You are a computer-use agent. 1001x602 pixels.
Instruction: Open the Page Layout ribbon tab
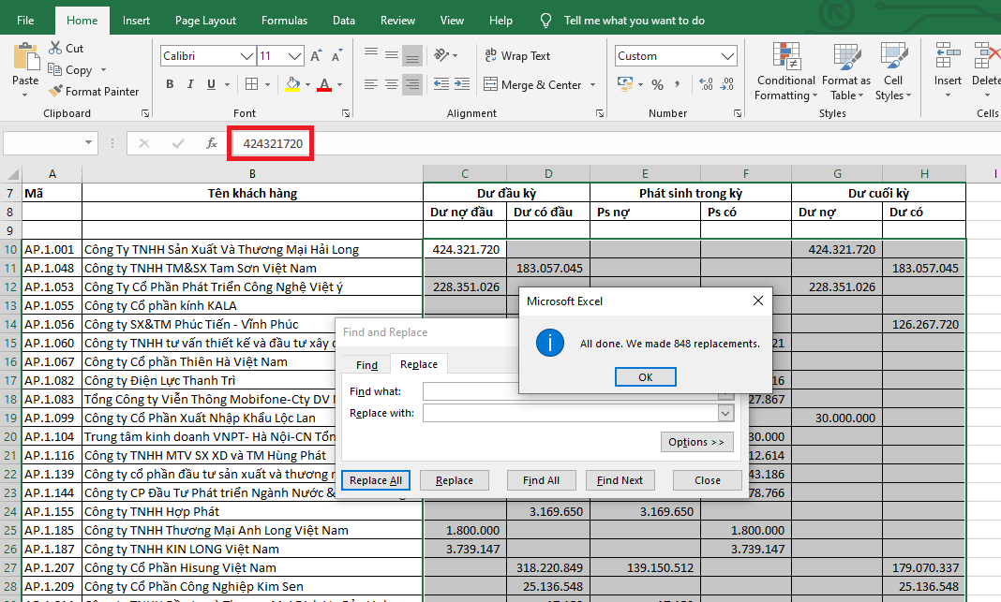coord(205,20)
